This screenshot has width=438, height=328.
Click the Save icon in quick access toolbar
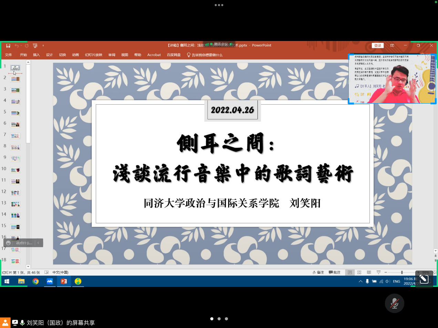[8, 45]
